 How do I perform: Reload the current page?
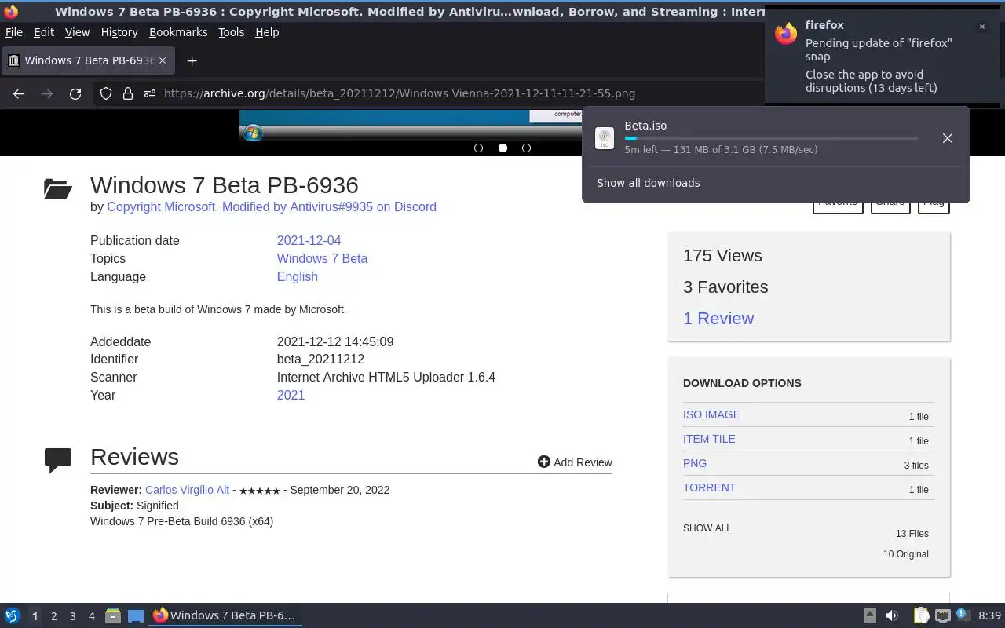(x=75, y=93)
